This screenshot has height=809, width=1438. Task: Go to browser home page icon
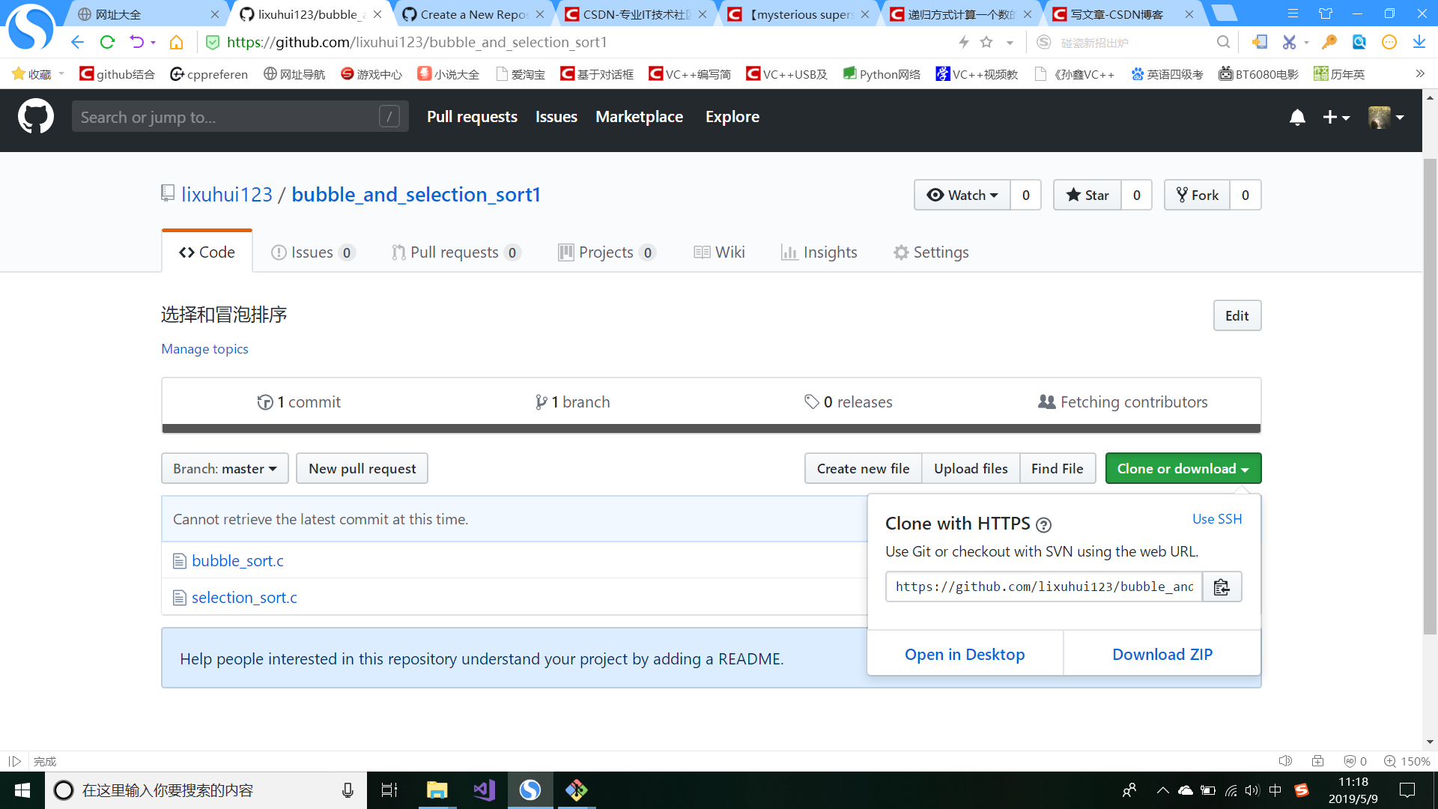coord(176,42)
